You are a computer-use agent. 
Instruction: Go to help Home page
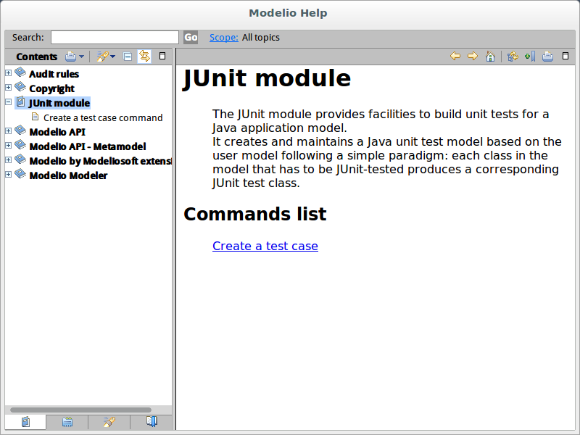tap(491, 57)
